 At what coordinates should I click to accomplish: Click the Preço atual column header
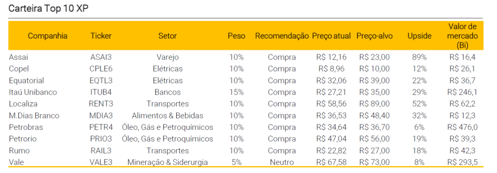[331, 36]
